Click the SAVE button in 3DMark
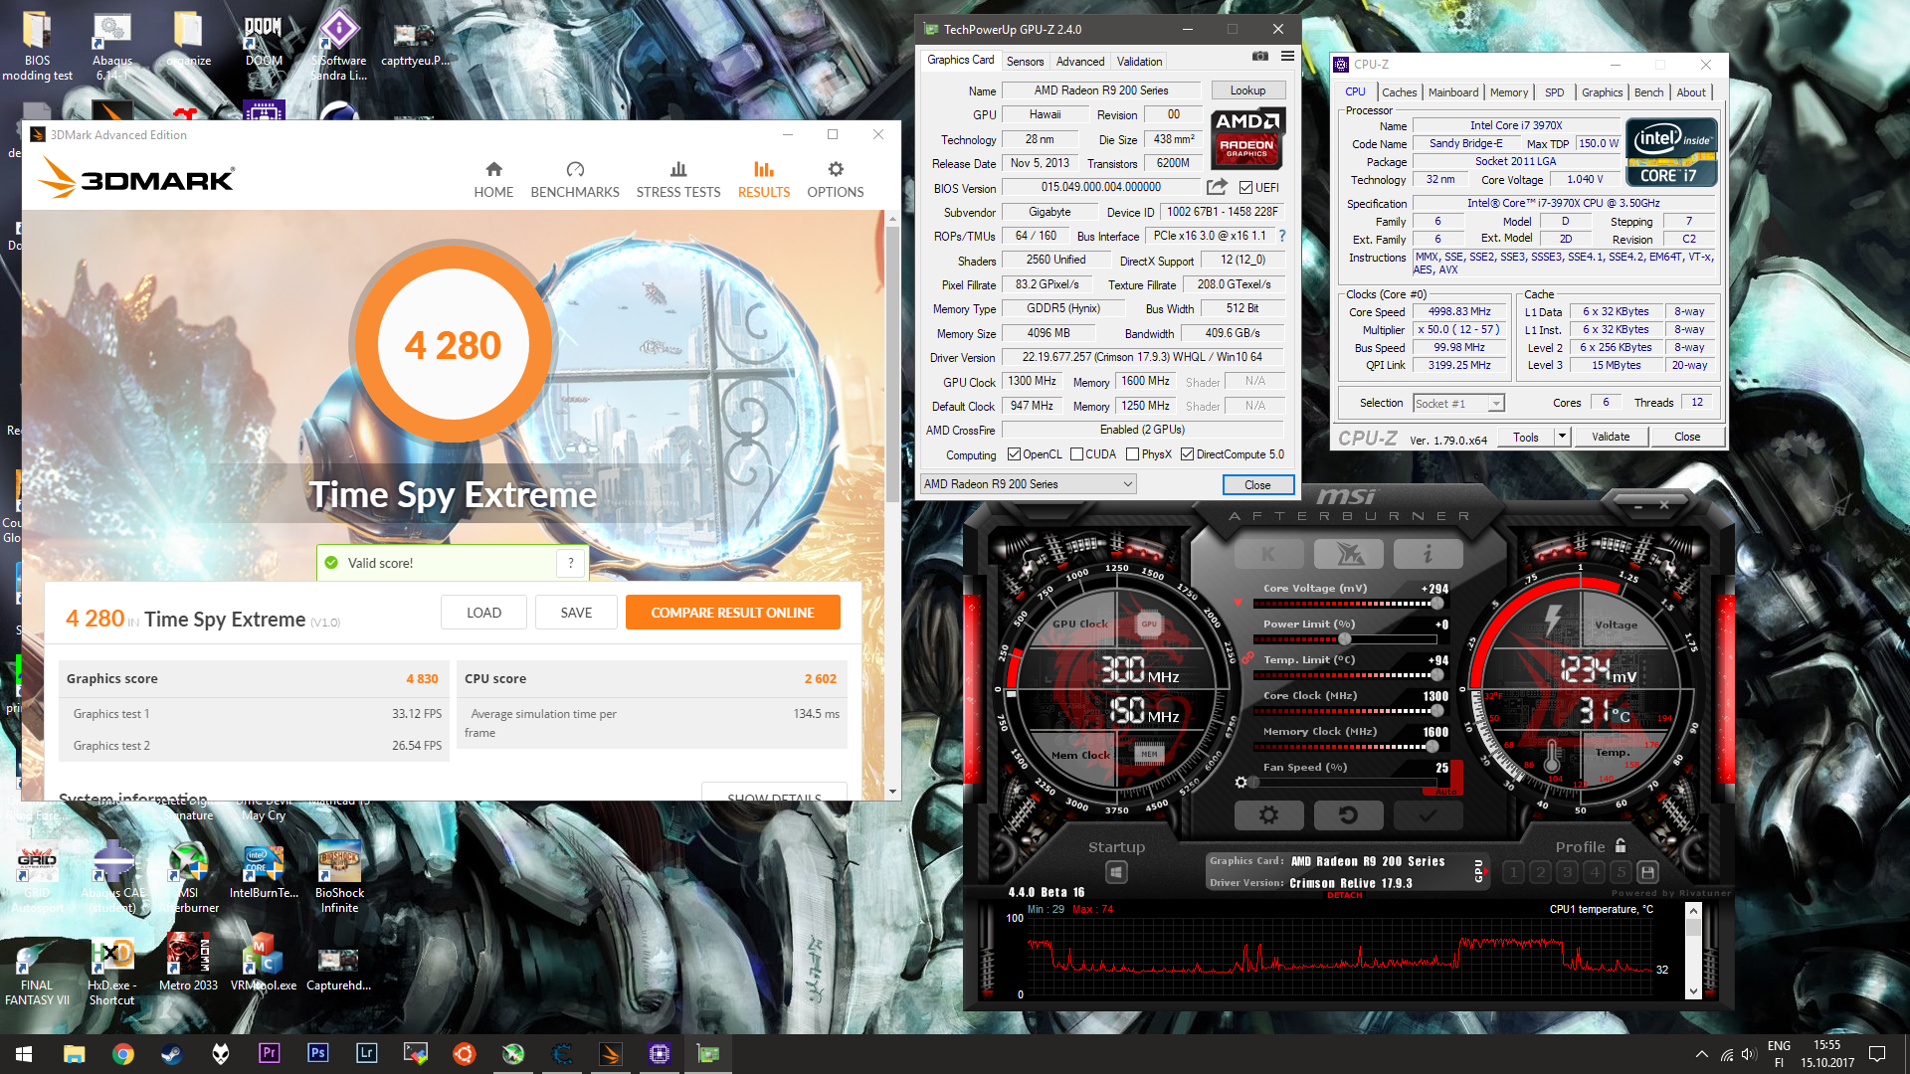 (576, 613)
